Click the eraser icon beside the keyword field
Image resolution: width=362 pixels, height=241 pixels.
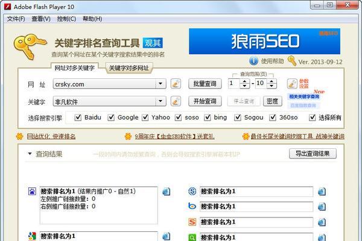[176, 101]
